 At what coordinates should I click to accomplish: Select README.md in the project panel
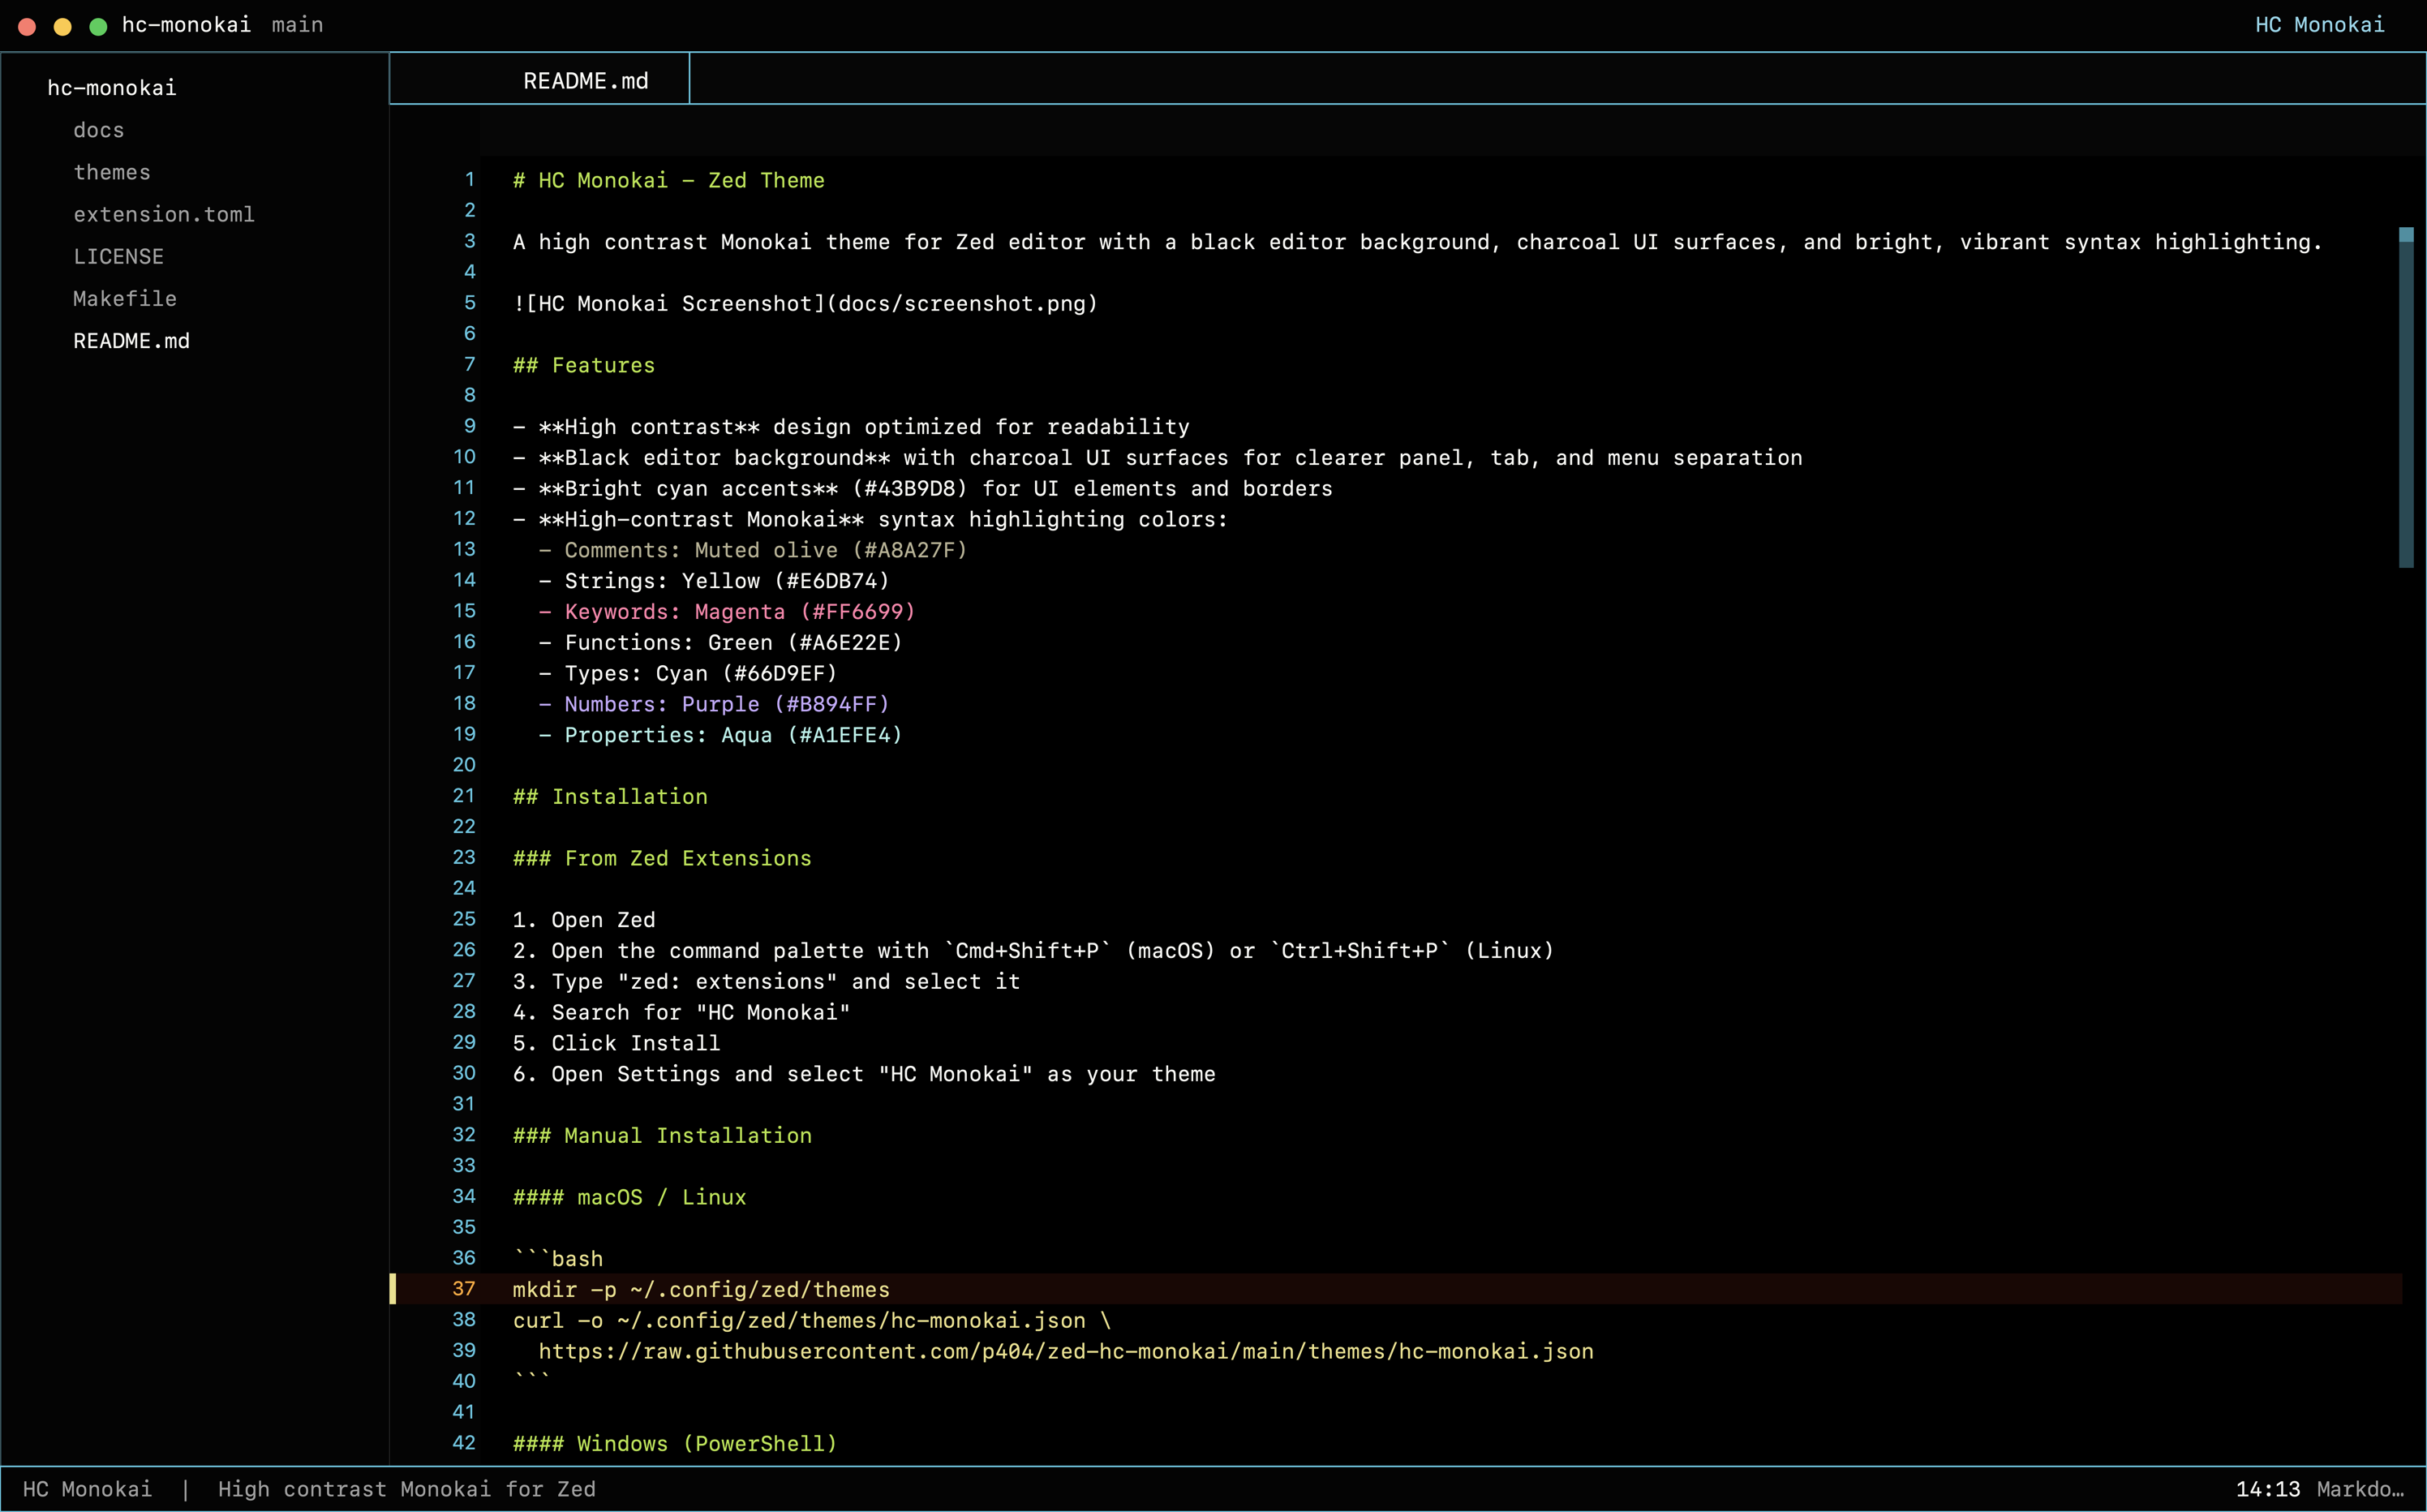click(x=131, y=341)
